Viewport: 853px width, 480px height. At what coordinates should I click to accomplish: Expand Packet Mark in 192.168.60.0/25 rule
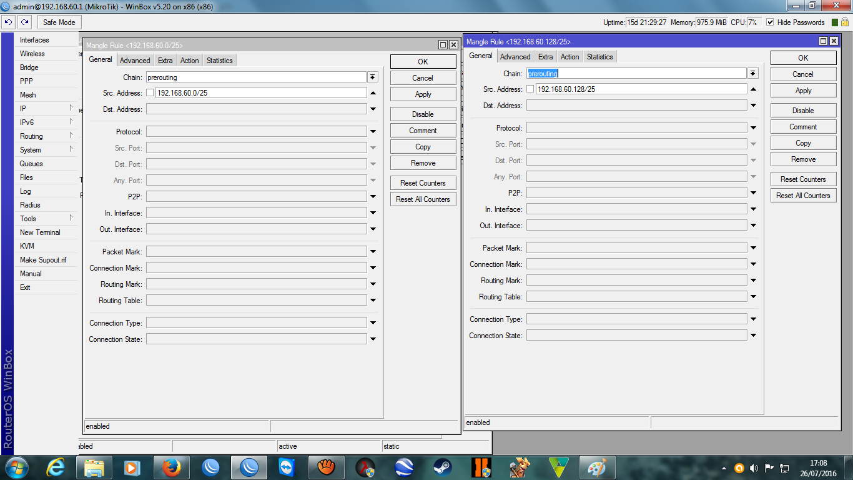[373, 252]
